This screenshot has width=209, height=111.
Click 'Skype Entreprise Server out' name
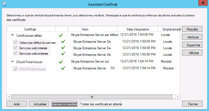tap(90, 61)
